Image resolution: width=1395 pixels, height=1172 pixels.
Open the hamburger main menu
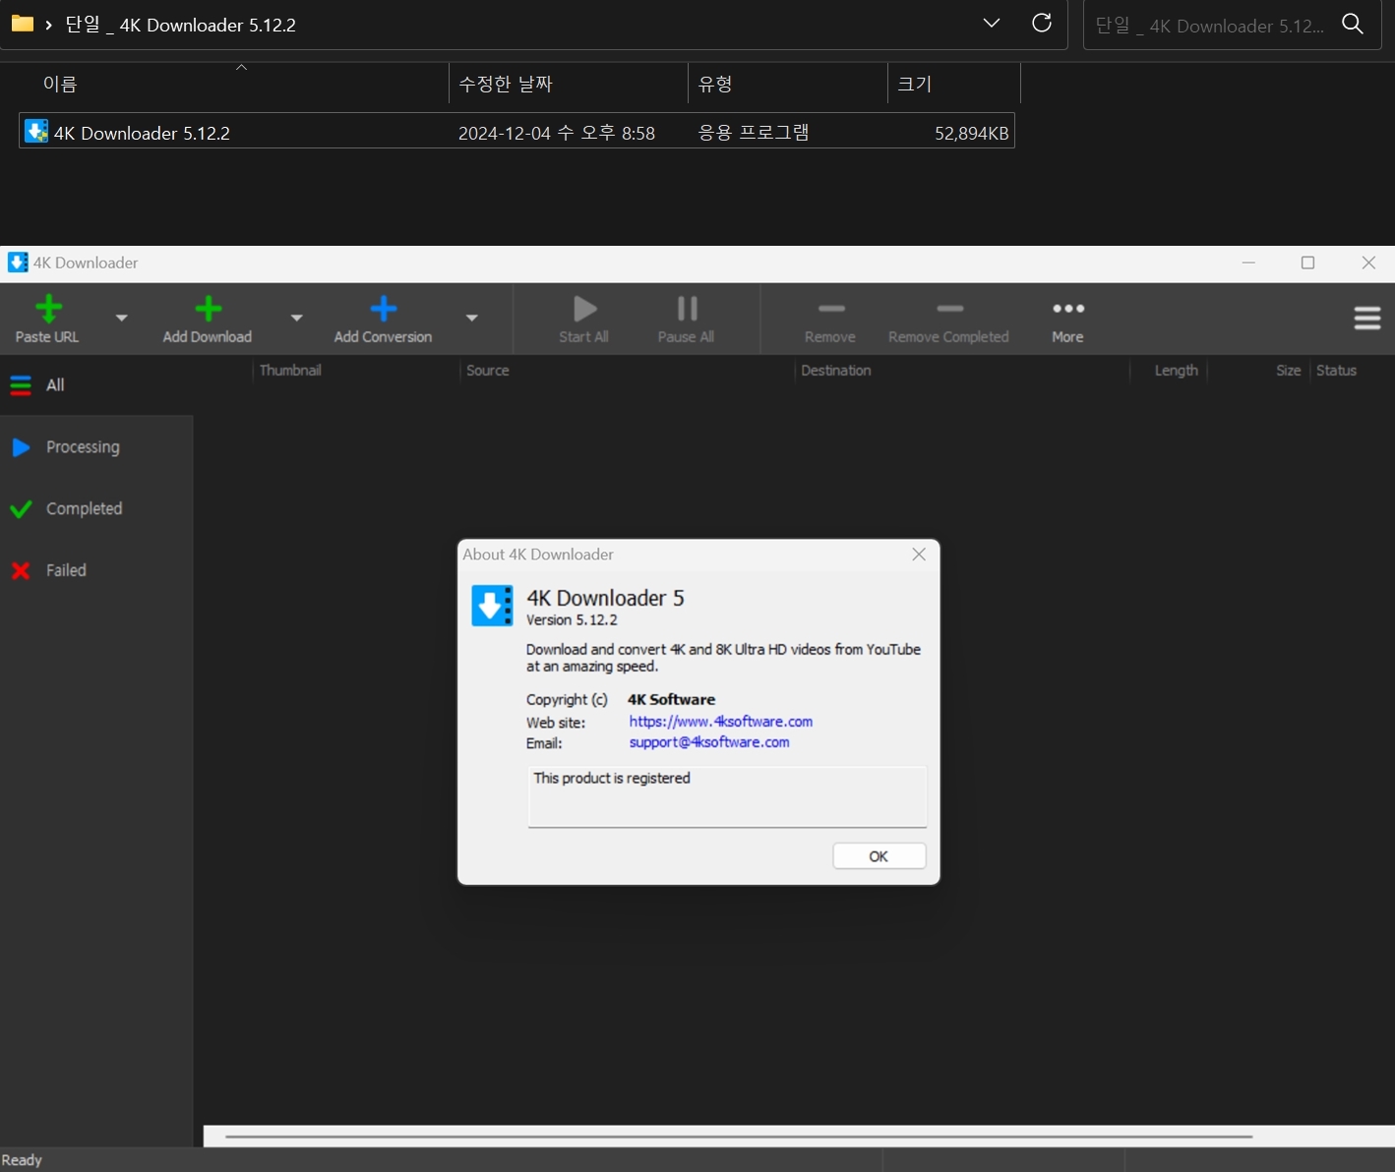tap(1367, 319)
